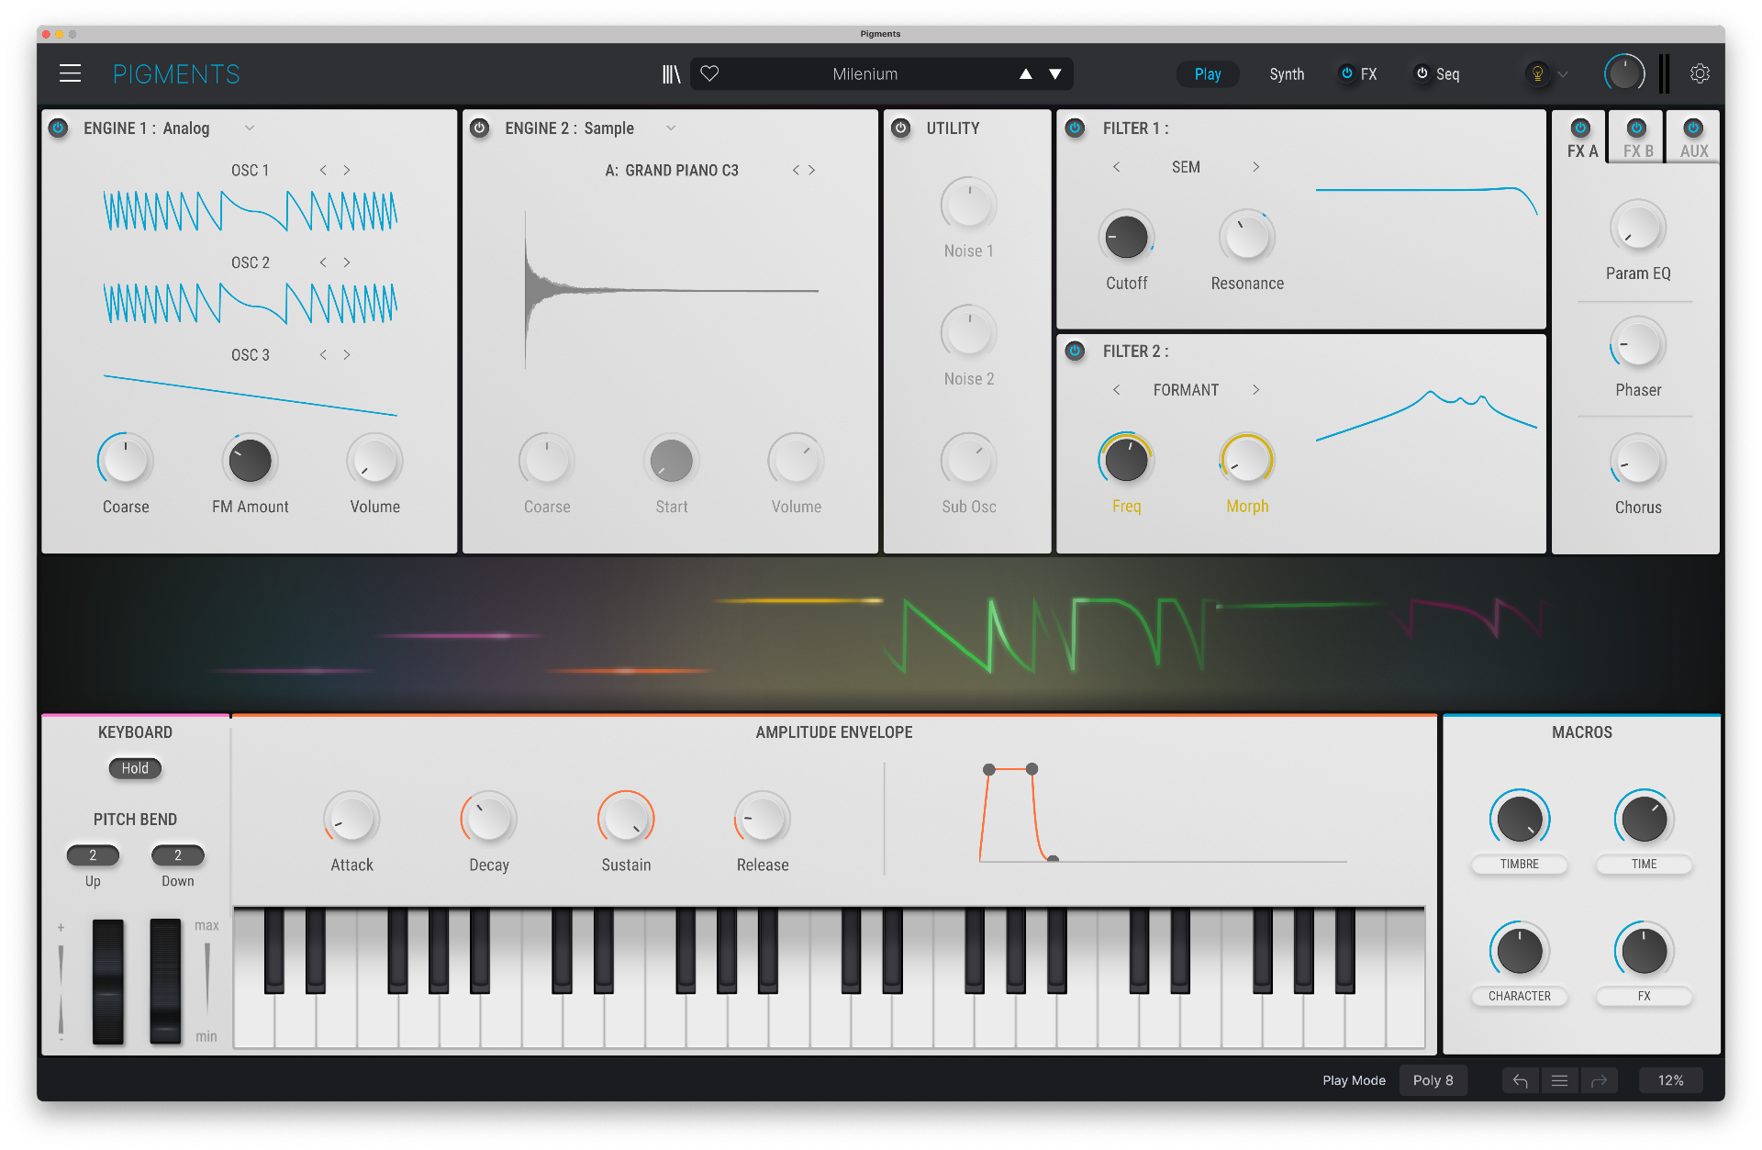Screen dimensions: 1762x1150
Task: Click the undo arrow in status bar
Action: tap(1520, 1080)
